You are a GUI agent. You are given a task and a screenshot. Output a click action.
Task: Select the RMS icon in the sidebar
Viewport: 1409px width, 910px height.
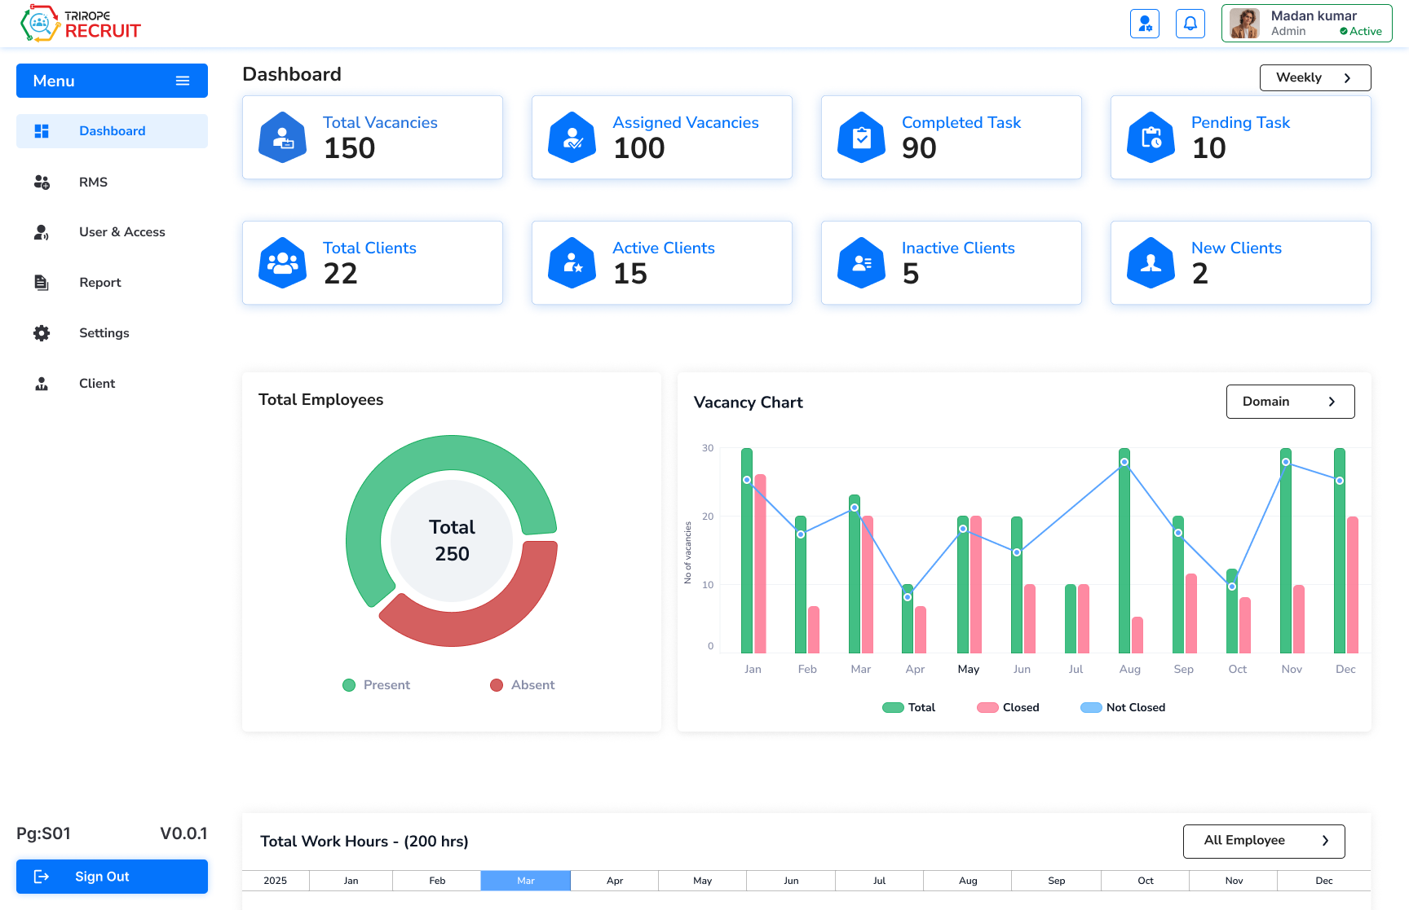tap(42, 182)
